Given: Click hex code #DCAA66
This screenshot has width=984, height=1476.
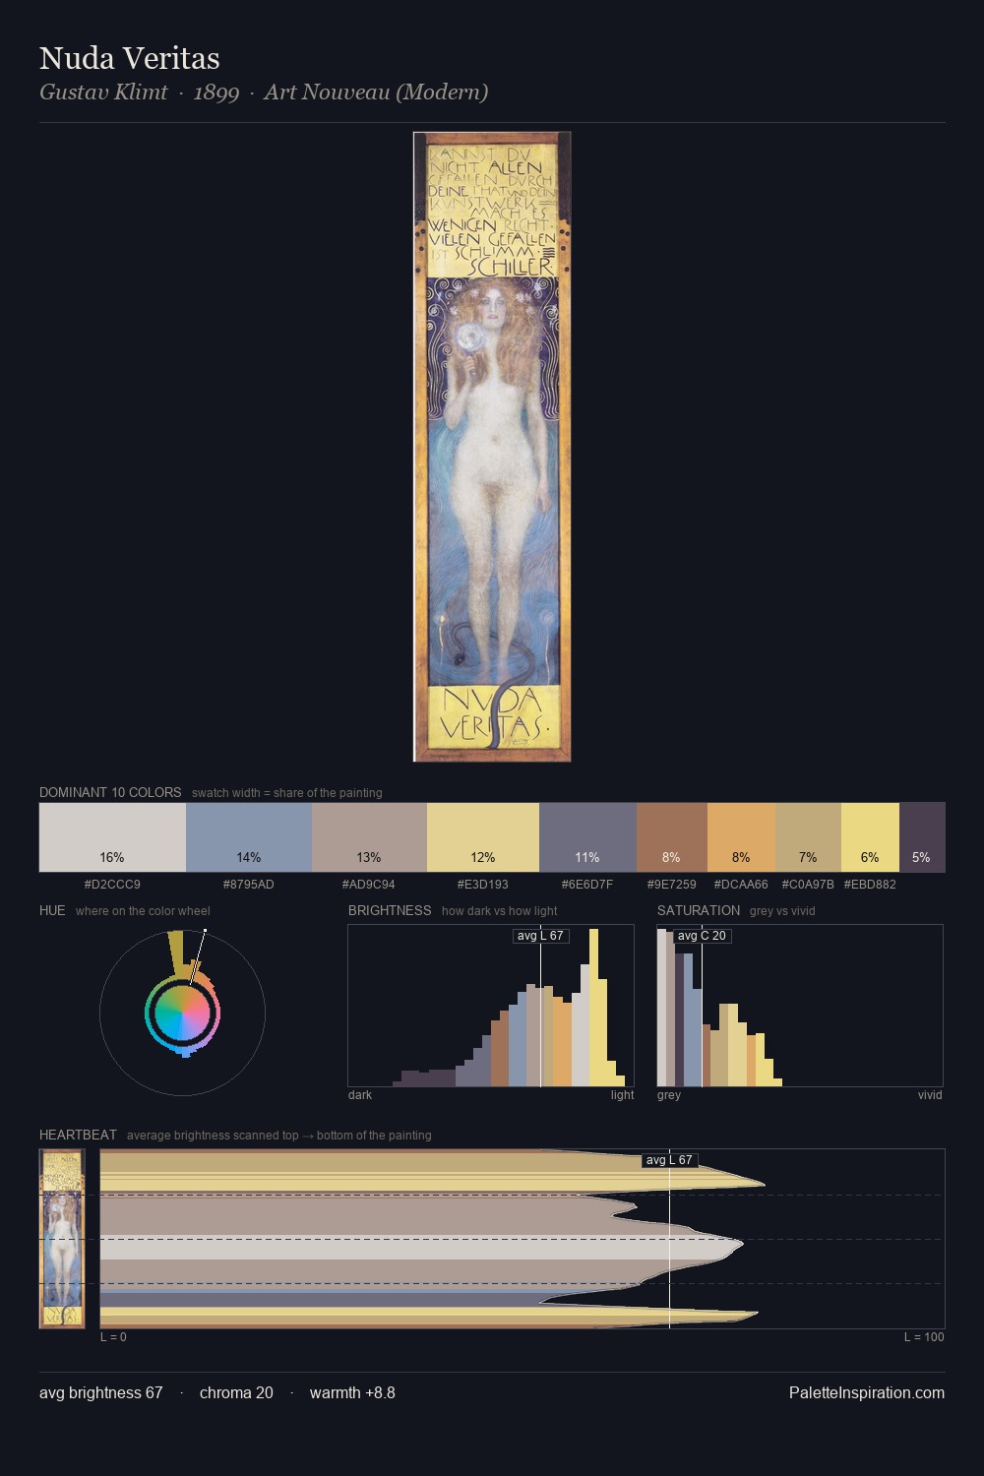Looking at the screenshot, I should pyautogui.click(x=741, y=885).
